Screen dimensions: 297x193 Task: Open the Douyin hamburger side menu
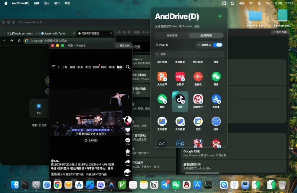[53, 67]
